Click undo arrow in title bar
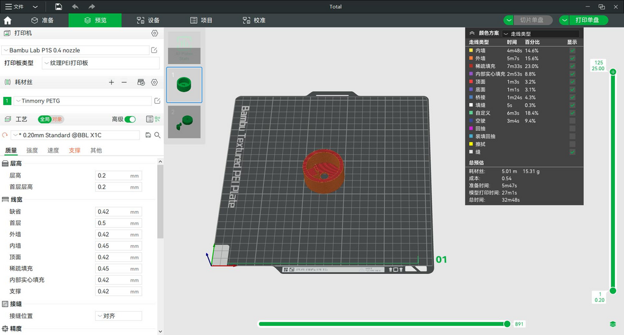 [75, 6]
